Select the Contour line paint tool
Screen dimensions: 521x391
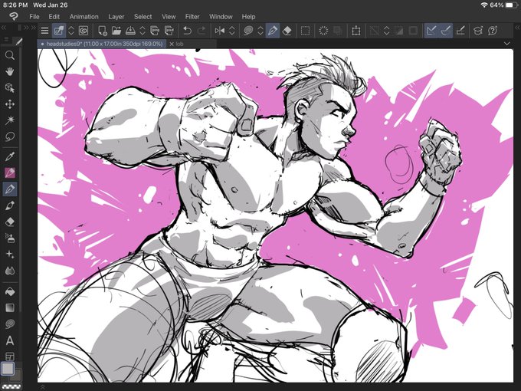tap(10, 324)
